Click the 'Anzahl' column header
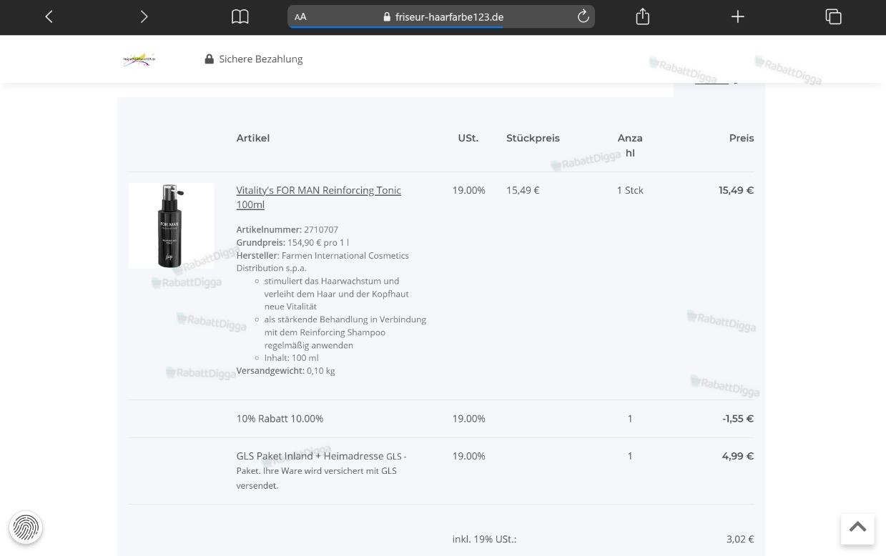The image size is (886, 556). tap(630, 145)
